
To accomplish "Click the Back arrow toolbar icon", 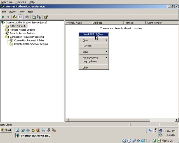I will click(3, 17).
